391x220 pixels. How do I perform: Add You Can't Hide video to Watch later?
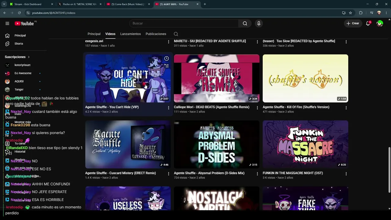(x=166, y=58)
